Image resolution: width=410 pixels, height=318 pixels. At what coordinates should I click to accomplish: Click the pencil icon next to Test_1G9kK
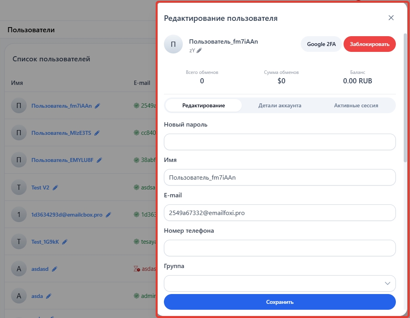(x=65, y=242)
